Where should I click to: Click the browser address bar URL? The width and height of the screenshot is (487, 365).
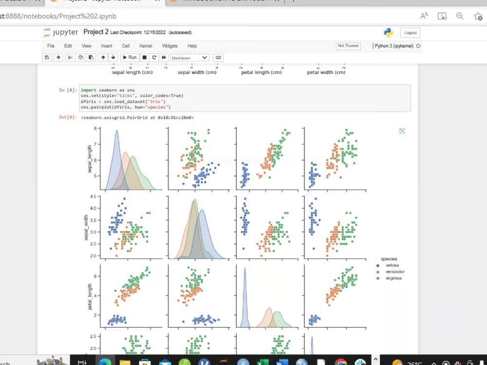pyautogui.click(x=58, y=16)
